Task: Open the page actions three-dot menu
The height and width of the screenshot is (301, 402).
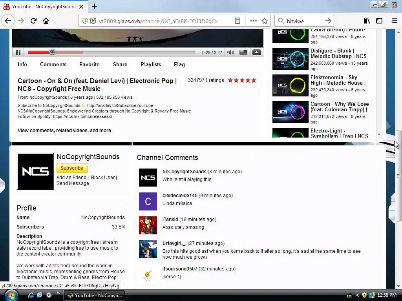Action: 253,21
